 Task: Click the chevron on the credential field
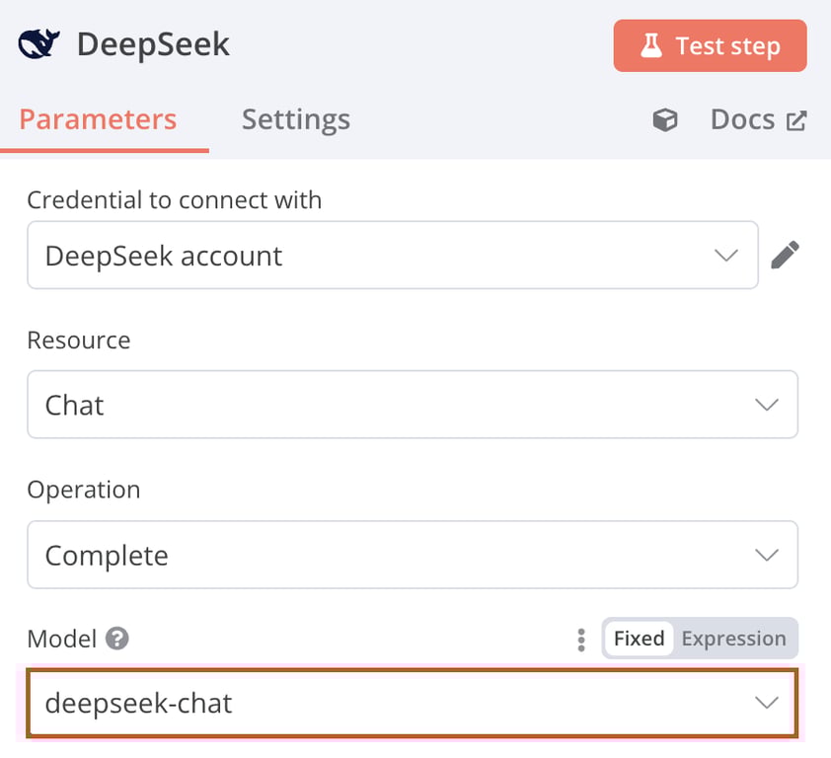click(727, 255)
